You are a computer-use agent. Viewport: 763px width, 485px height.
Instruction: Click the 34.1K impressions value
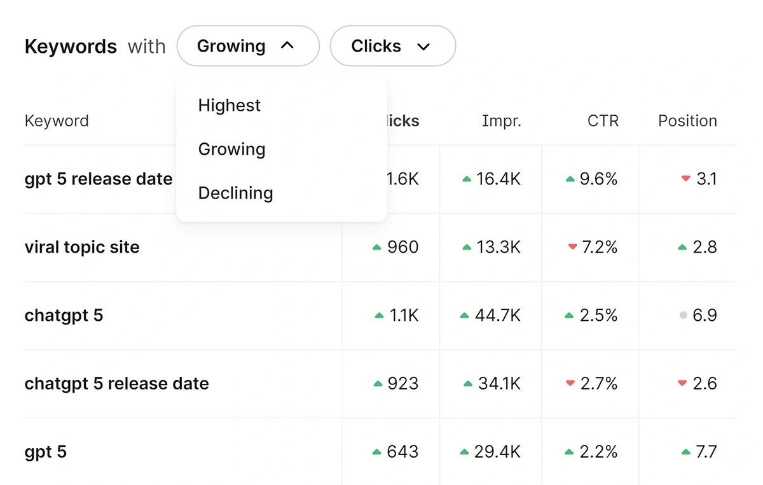point(499,383)
